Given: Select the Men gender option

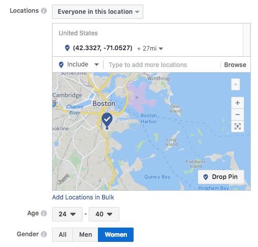Looking at the screenshot, I should (85, 235).
